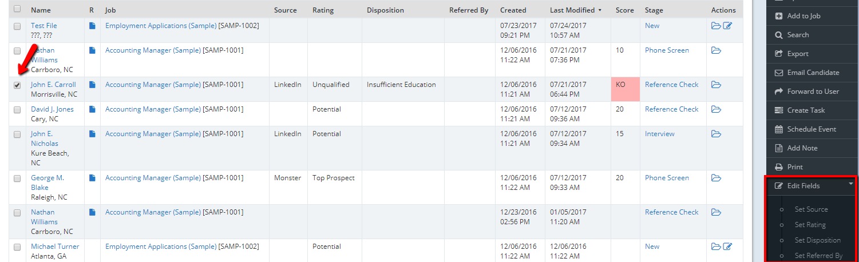Click the red KO score cell
The image size is (859, 262).
click(x=625, y=89)
